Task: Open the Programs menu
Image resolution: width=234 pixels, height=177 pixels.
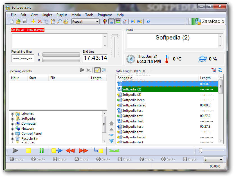Action: click(x=105, y=15)
